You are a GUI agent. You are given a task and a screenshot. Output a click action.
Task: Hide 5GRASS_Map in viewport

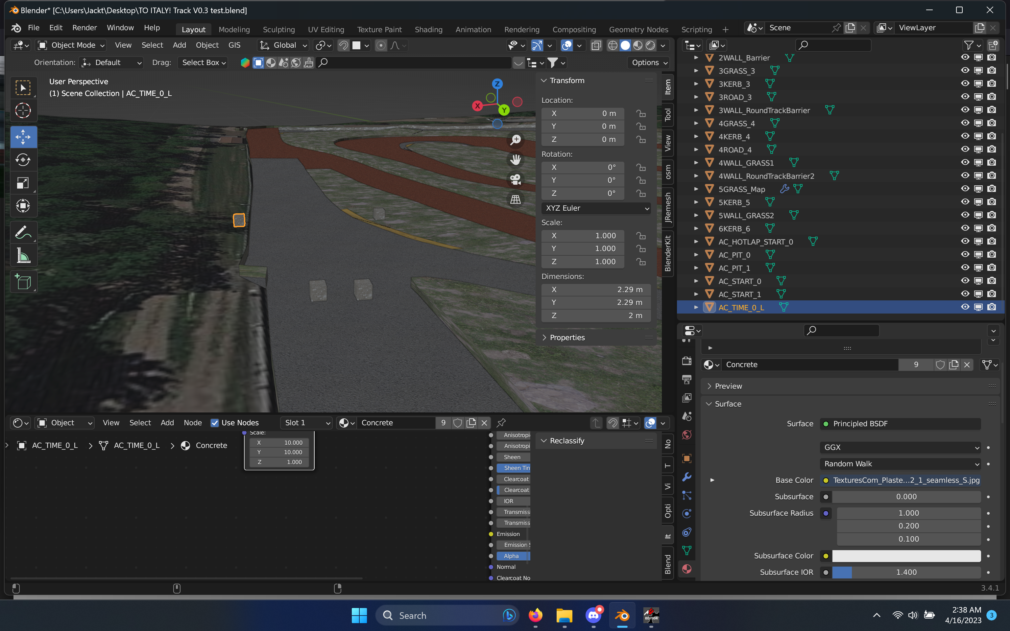coord(965,189)
